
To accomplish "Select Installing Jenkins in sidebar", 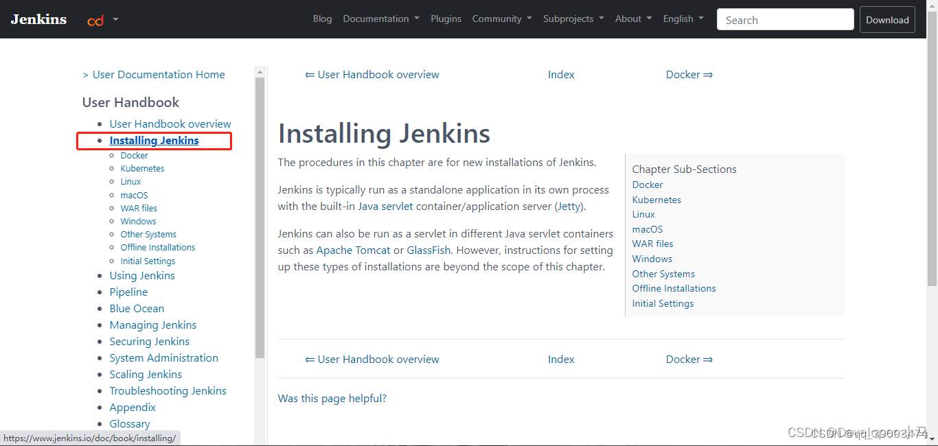I will tap(154, 140).
